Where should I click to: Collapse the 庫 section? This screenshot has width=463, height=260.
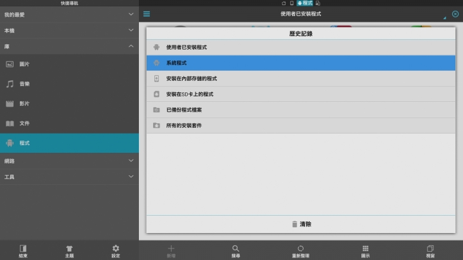point(69,46)
